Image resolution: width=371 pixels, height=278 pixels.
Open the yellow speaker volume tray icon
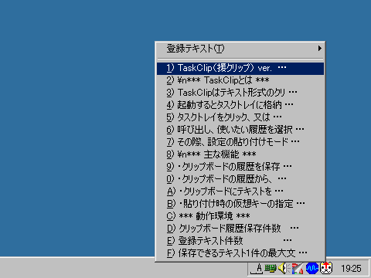click(284, 269)
